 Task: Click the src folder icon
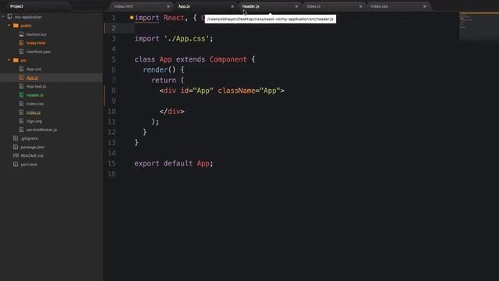pos(16,60)
